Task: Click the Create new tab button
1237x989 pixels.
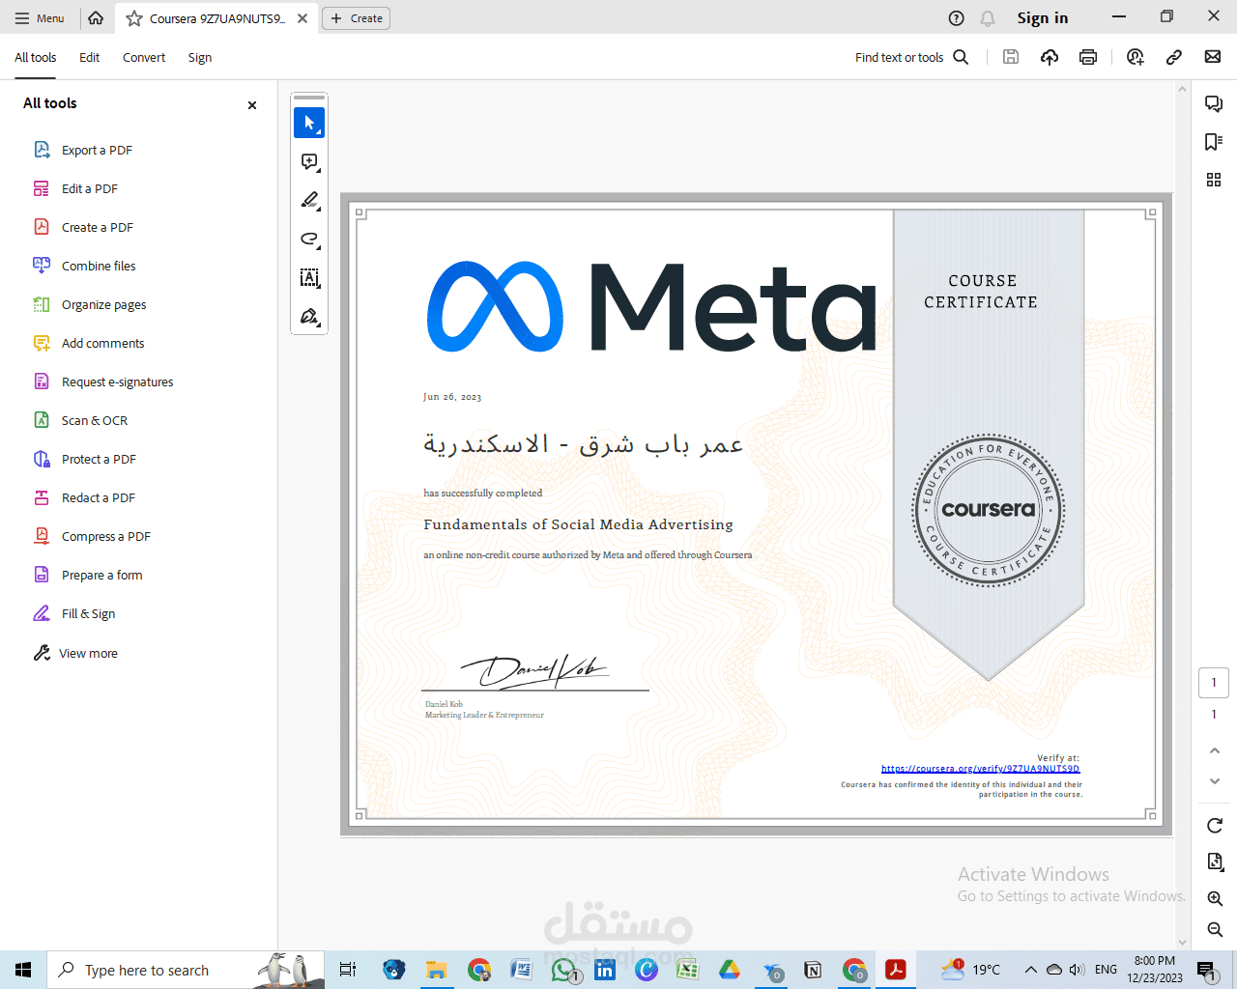Action: (356, 18)
